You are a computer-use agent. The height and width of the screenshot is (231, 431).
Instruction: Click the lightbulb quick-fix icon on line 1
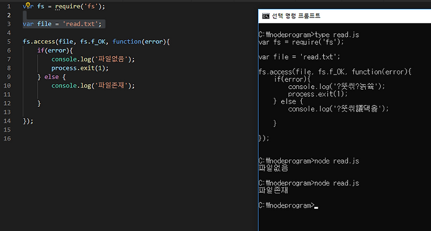[x=28, y=5]
